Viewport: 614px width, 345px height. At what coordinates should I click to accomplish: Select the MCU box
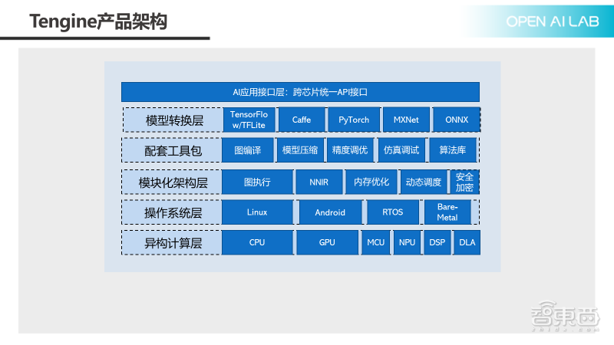click(376, 243)
